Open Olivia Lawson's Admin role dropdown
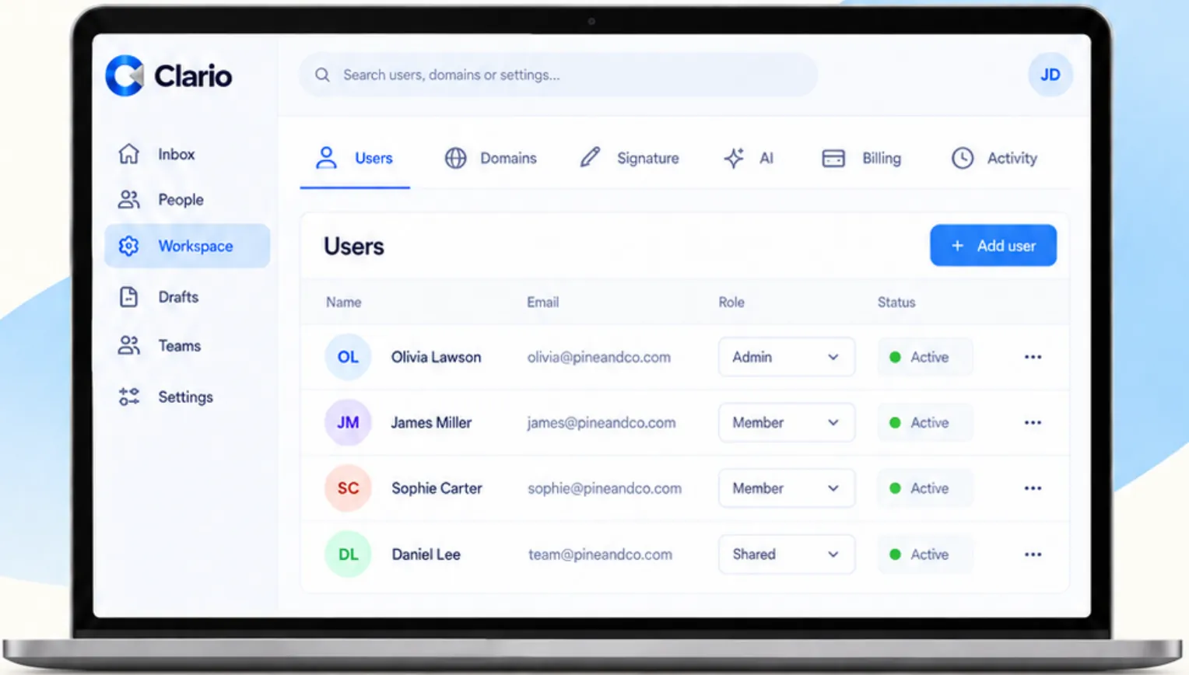Screen dimensions: 1189x675 787,357
